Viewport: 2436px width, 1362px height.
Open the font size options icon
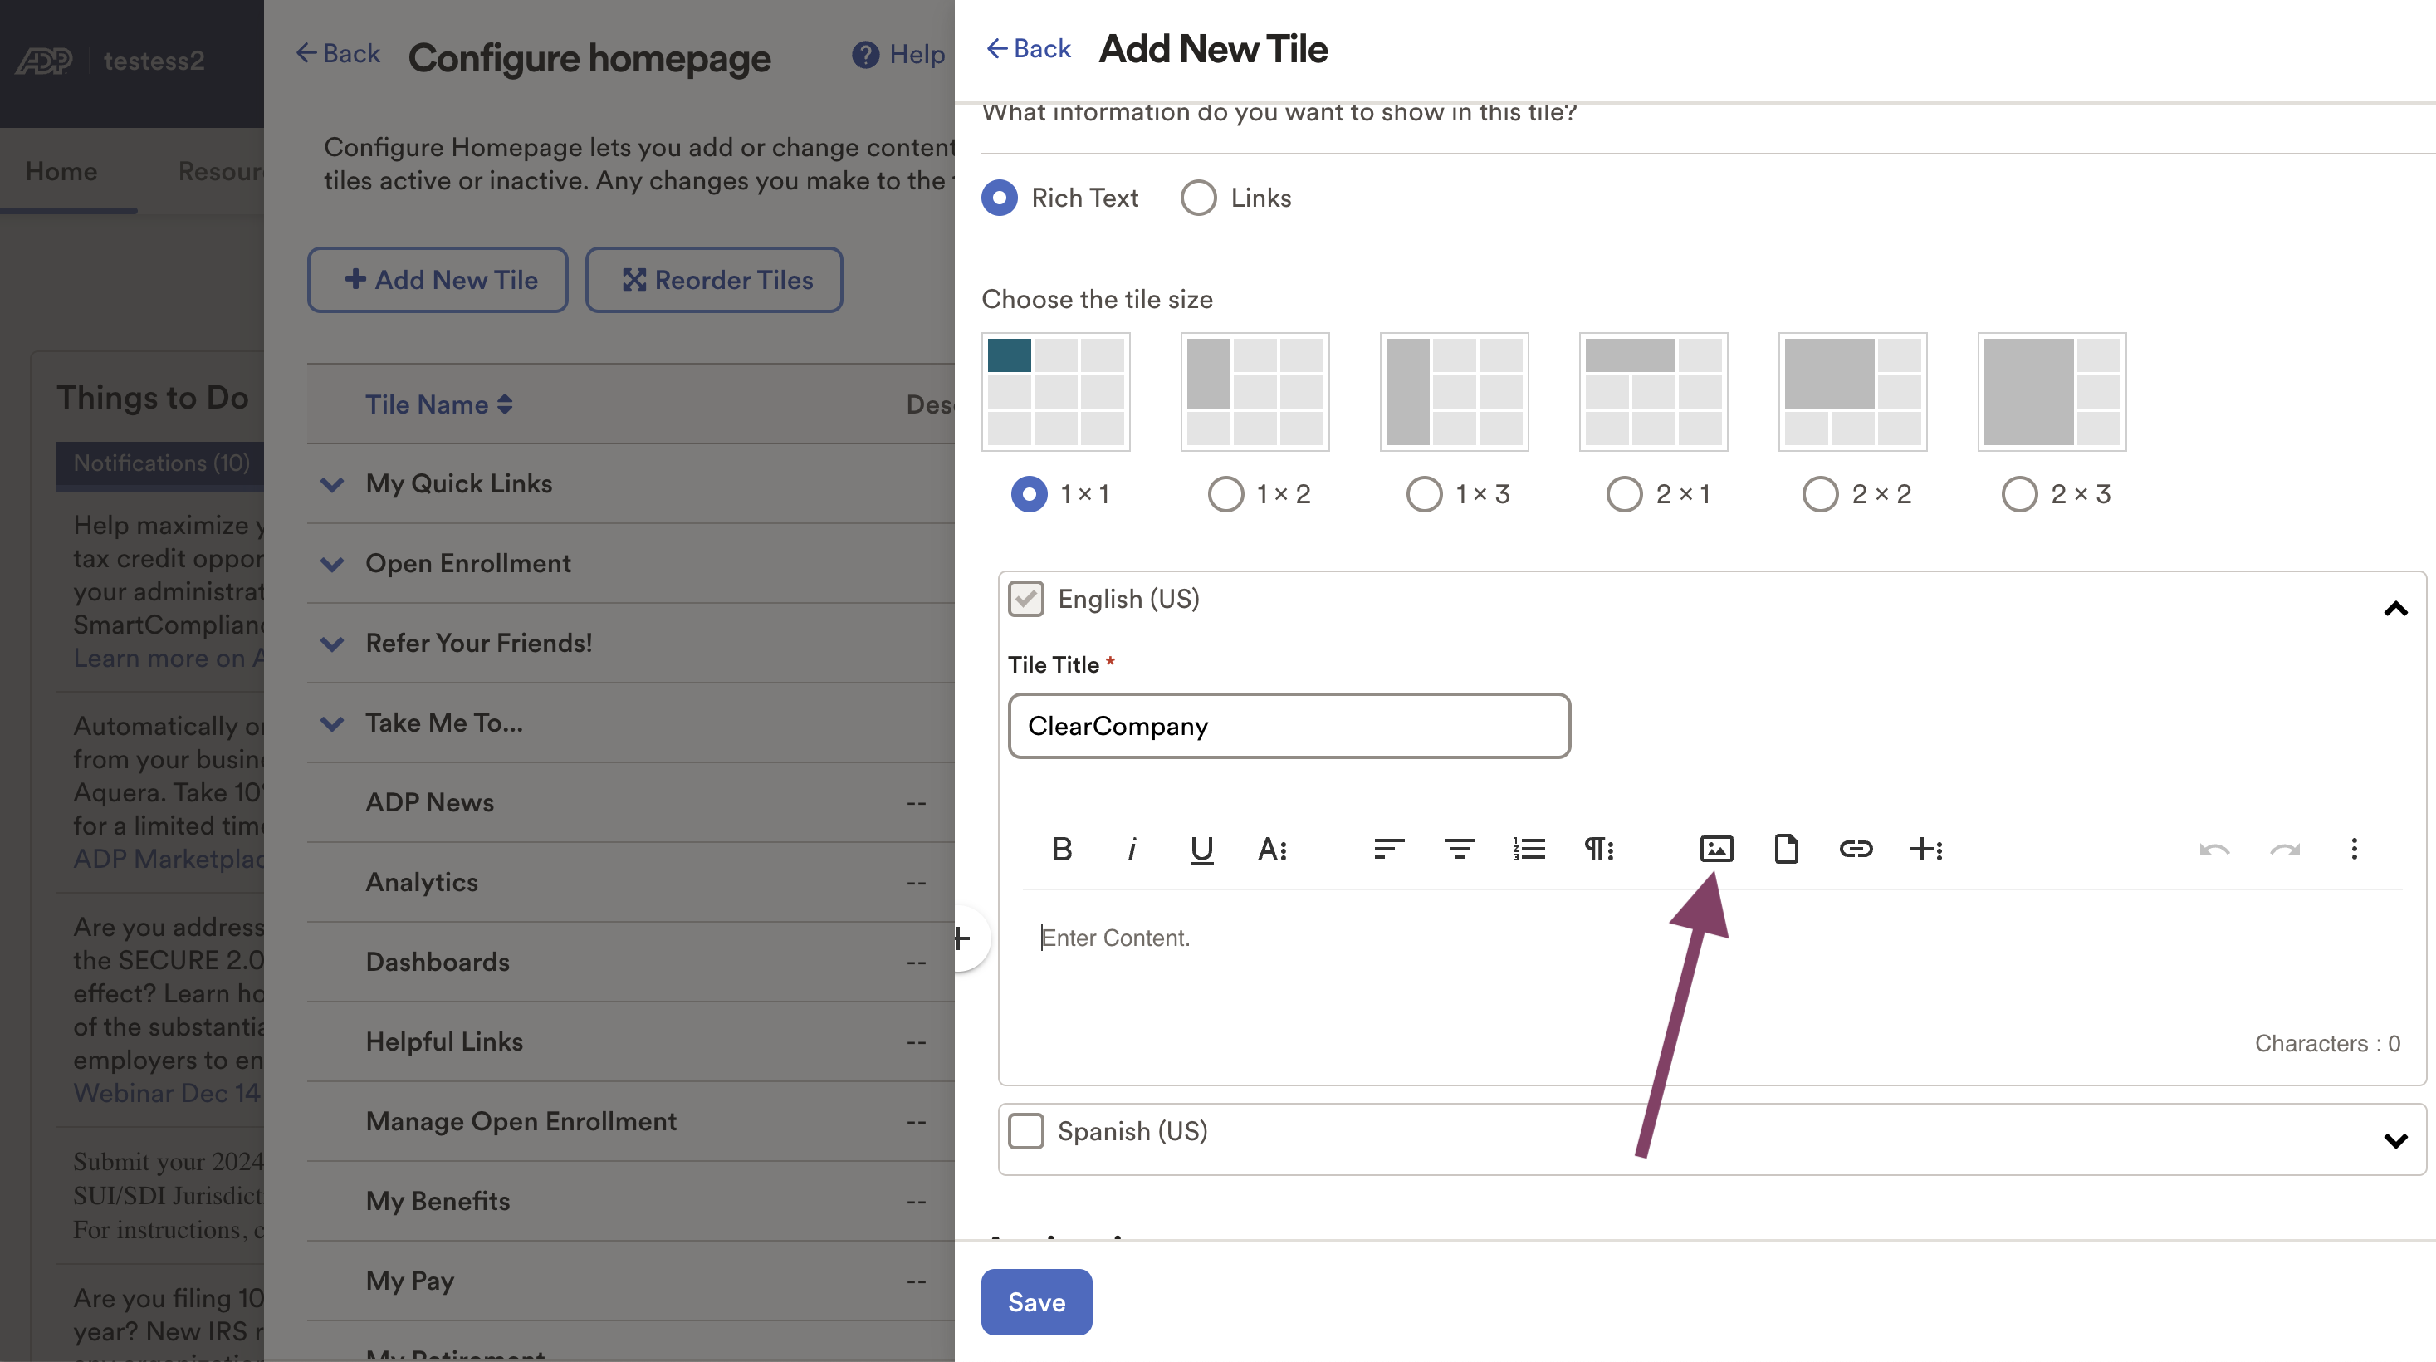[1272, 849]
